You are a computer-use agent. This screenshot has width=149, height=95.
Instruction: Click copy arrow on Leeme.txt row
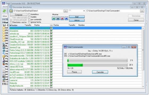pos(51,80)
